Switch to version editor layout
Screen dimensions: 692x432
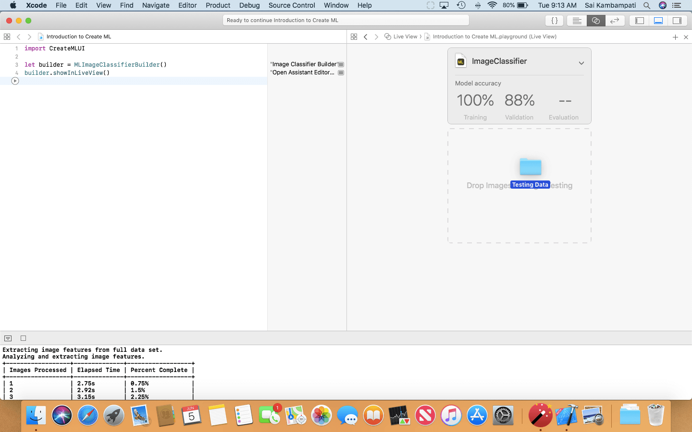click(x=614, y=21)
